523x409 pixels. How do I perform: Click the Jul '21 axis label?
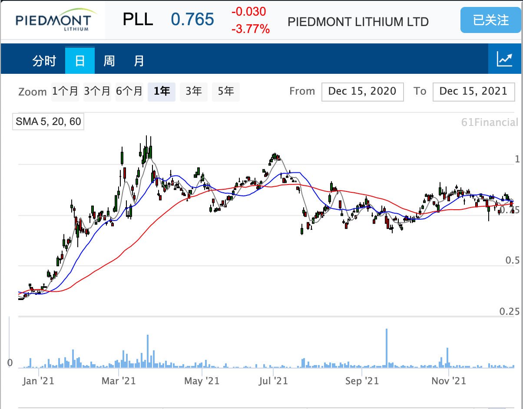[273, 381]
